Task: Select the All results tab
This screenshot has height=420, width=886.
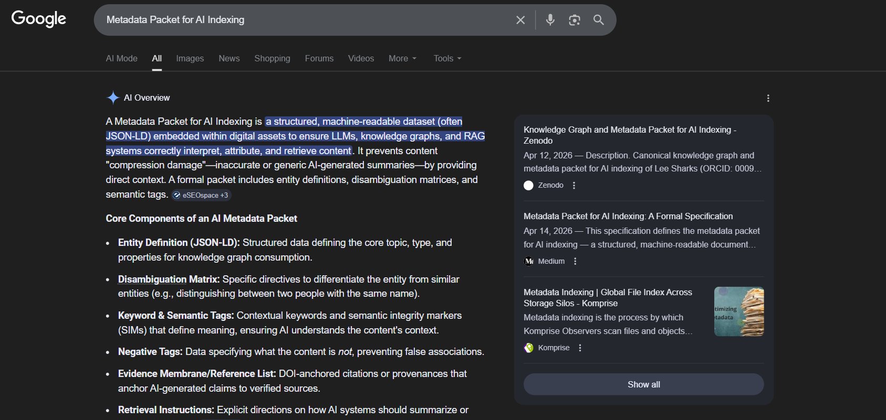Action: point(157,58)
